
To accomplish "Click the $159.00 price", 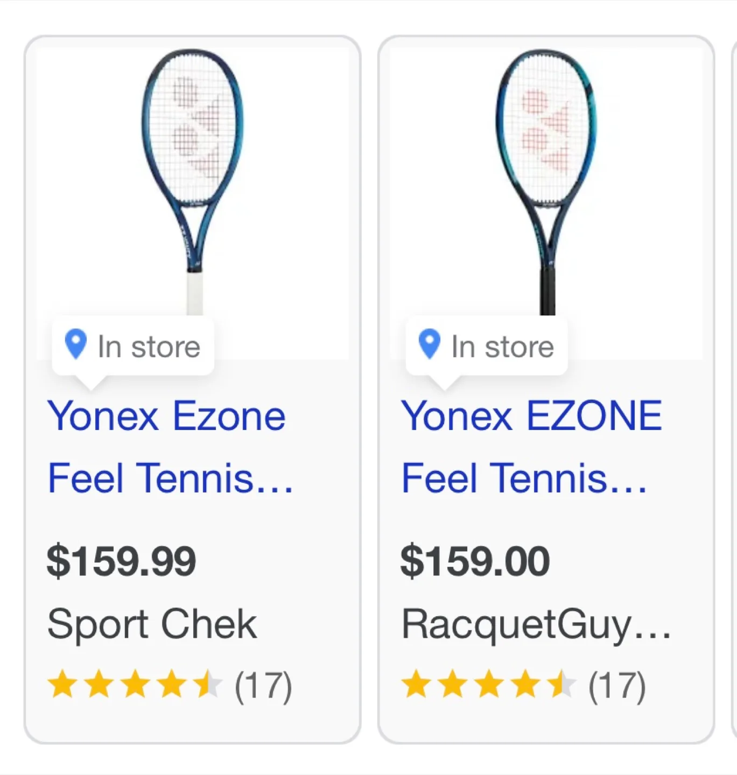I will (x=476, y=560).
